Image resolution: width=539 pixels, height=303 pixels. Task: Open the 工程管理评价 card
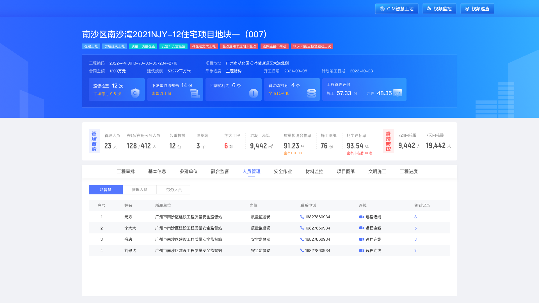(364, 89)
